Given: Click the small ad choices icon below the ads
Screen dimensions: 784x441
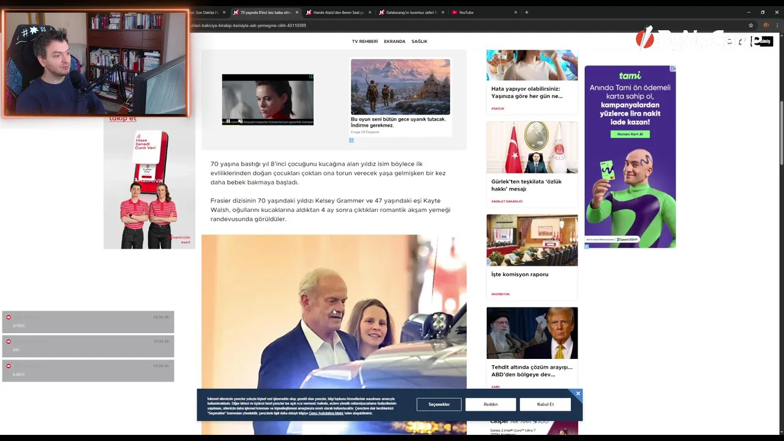Looking at the screenshot, I should tap(351, 140).
